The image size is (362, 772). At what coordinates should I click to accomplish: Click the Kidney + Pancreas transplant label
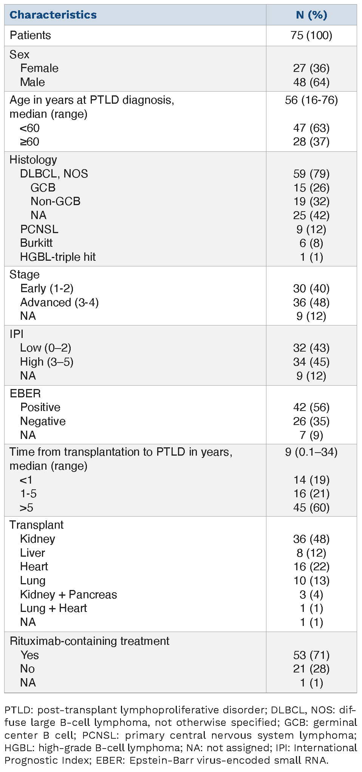68,595
